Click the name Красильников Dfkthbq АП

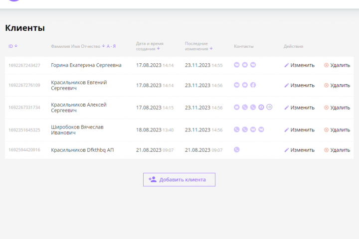(82, 150)
